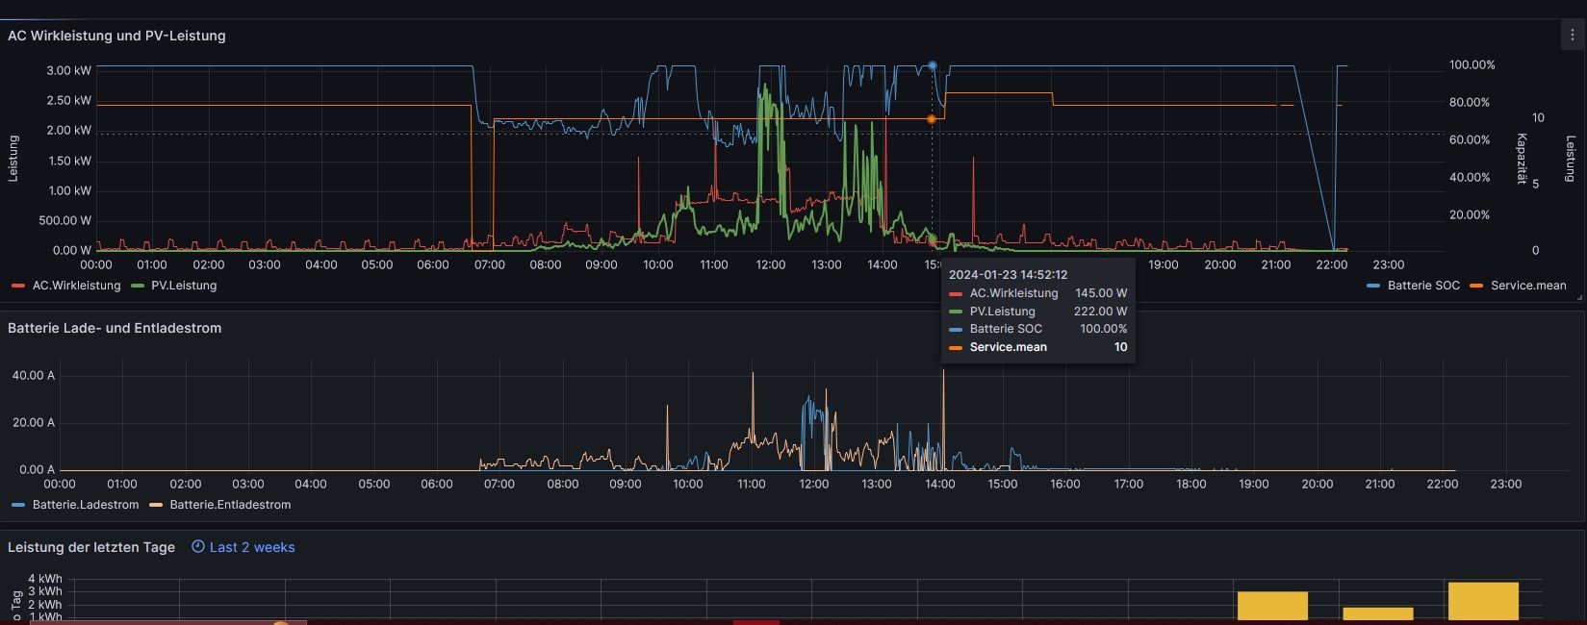The width and height of the screenshot is (1587, 625).
Task: Click the highlighted blue Batterie SOC data point
Action: [932, 65]
